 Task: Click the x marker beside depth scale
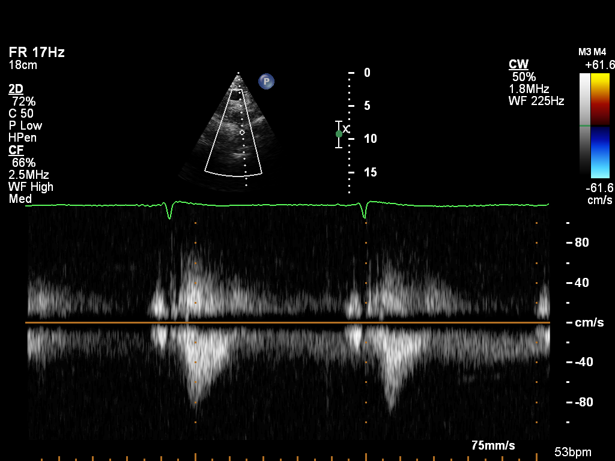pyautogui.click(x=346, y=129)
